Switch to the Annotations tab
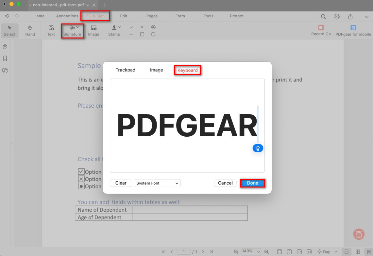 [67, 16]
